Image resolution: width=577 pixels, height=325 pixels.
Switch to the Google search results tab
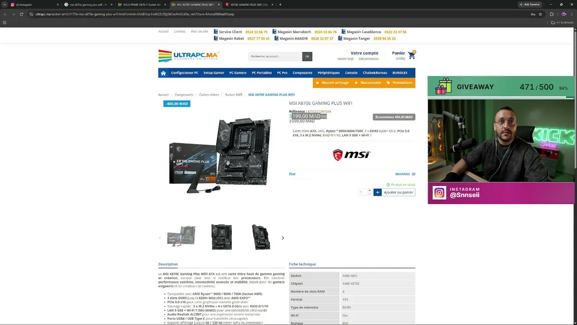pos(87,5)
